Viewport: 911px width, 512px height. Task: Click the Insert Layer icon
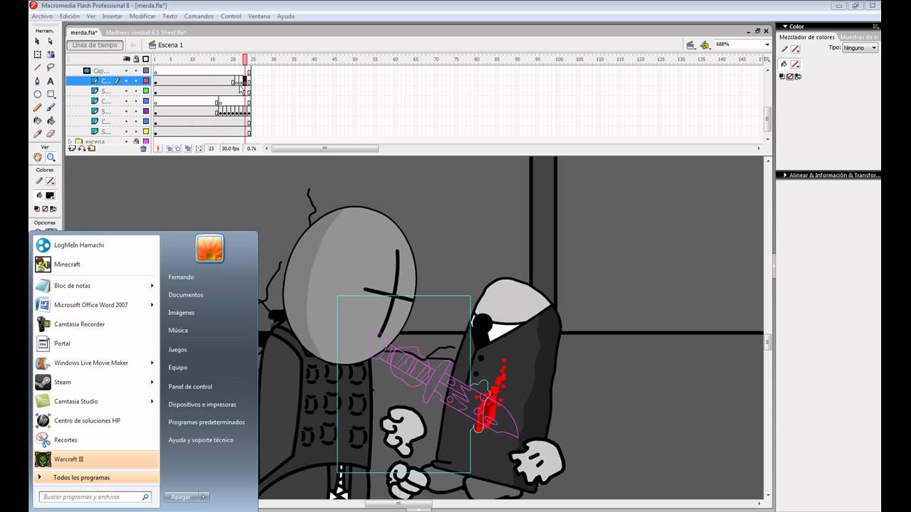72,149
